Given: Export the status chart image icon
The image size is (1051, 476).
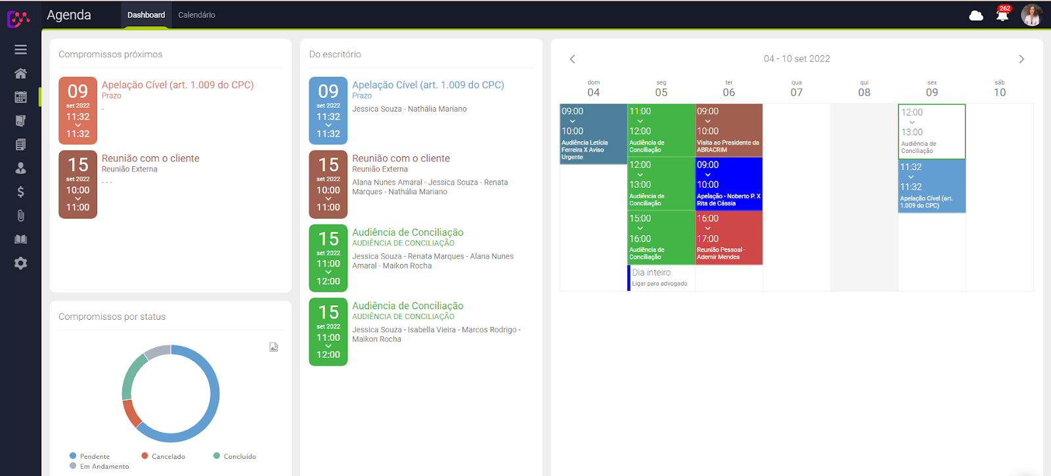Looking at the screenshot, I should [x=274, y=347].
